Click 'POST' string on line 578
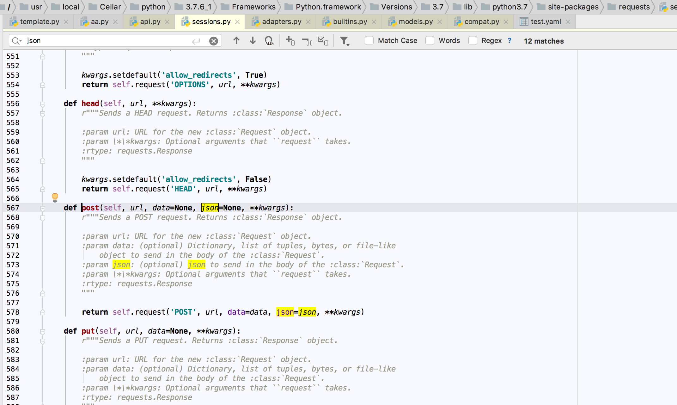 [183, 312]
